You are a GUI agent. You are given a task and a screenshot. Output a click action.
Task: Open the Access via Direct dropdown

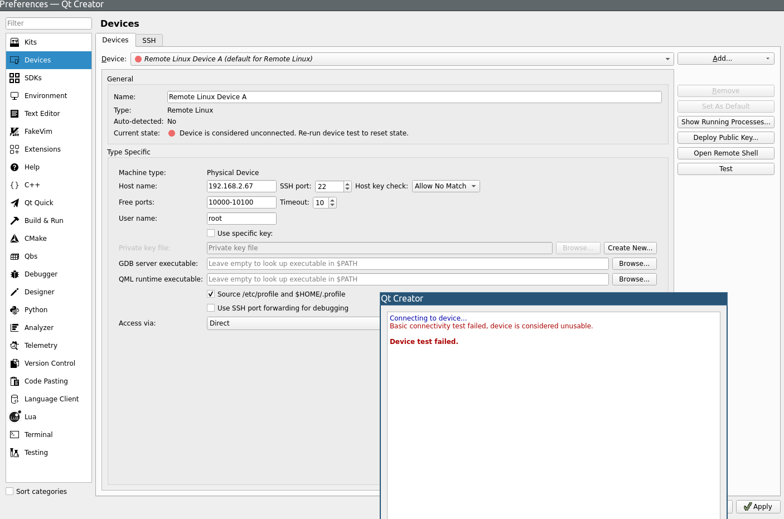click(x=294, y=323)
